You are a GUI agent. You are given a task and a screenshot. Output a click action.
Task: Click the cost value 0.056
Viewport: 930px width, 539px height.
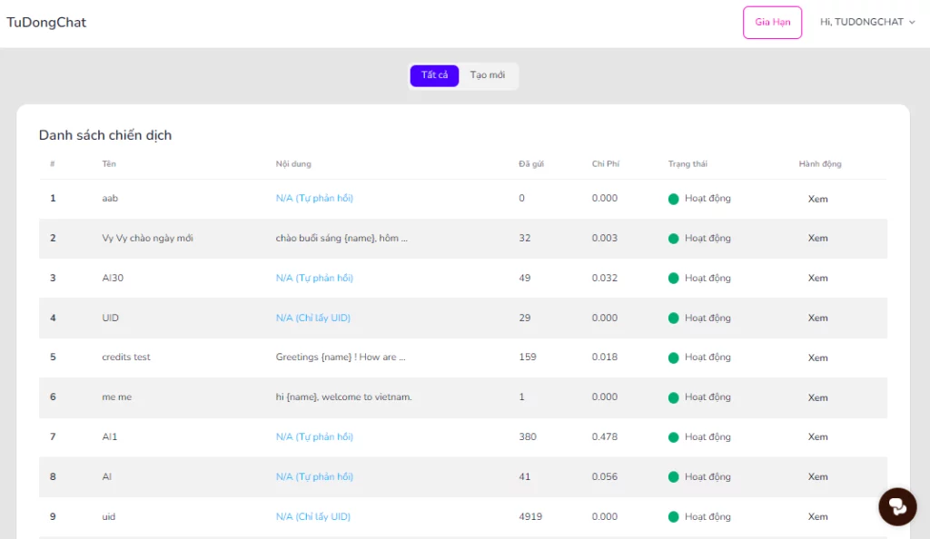click(x=604, y=476)
